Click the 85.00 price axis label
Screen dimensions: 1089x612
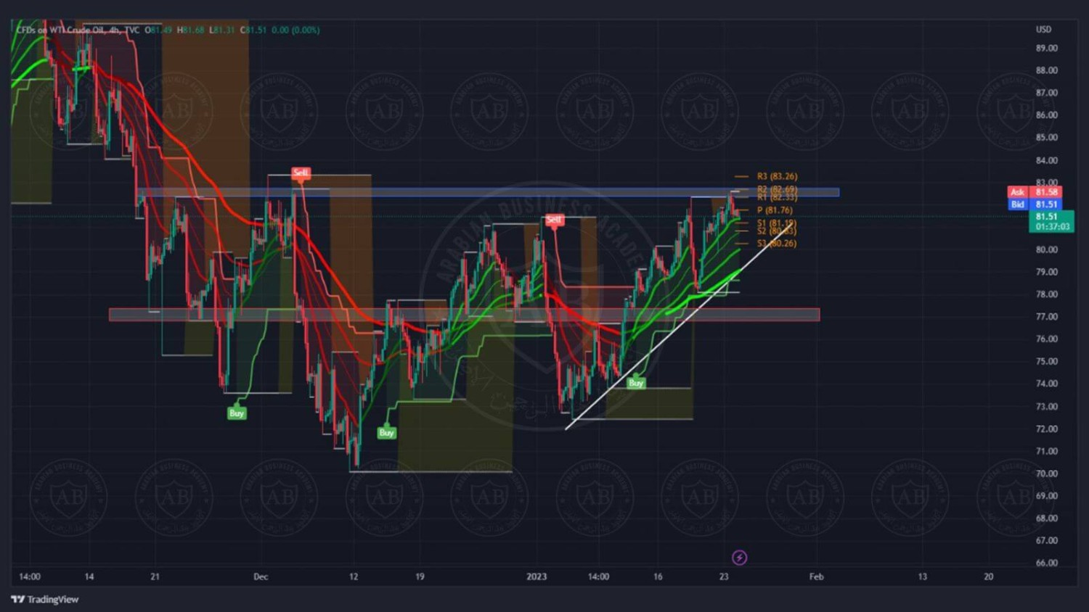(1047, 138)
